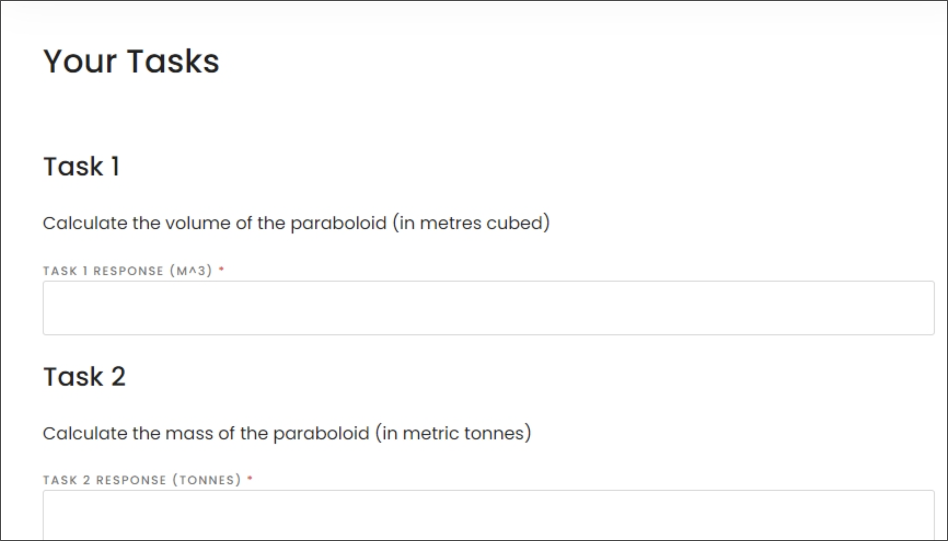The image size is (948, 541).
Task: Click the Task 1 response input field
Action: [x=488, y=308]
